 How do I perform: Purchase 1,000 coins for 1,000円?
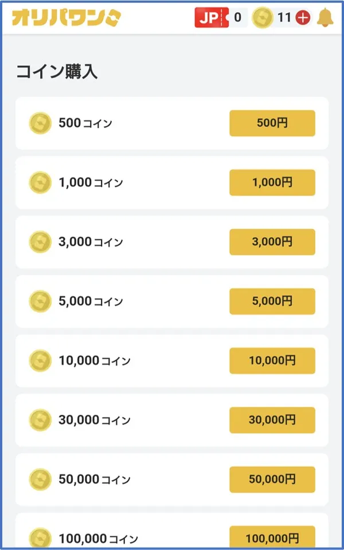point(272,182)
